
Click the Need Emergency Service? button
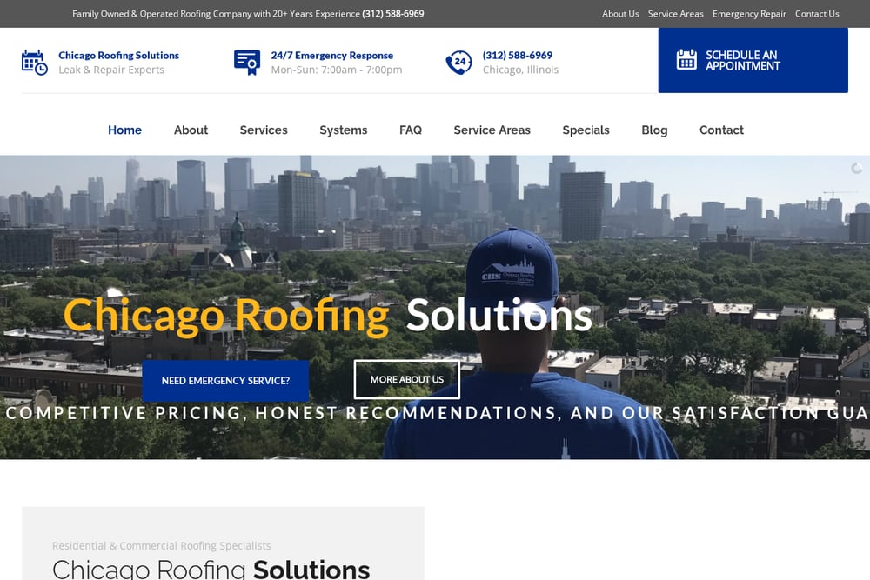(x=225, y=381)
